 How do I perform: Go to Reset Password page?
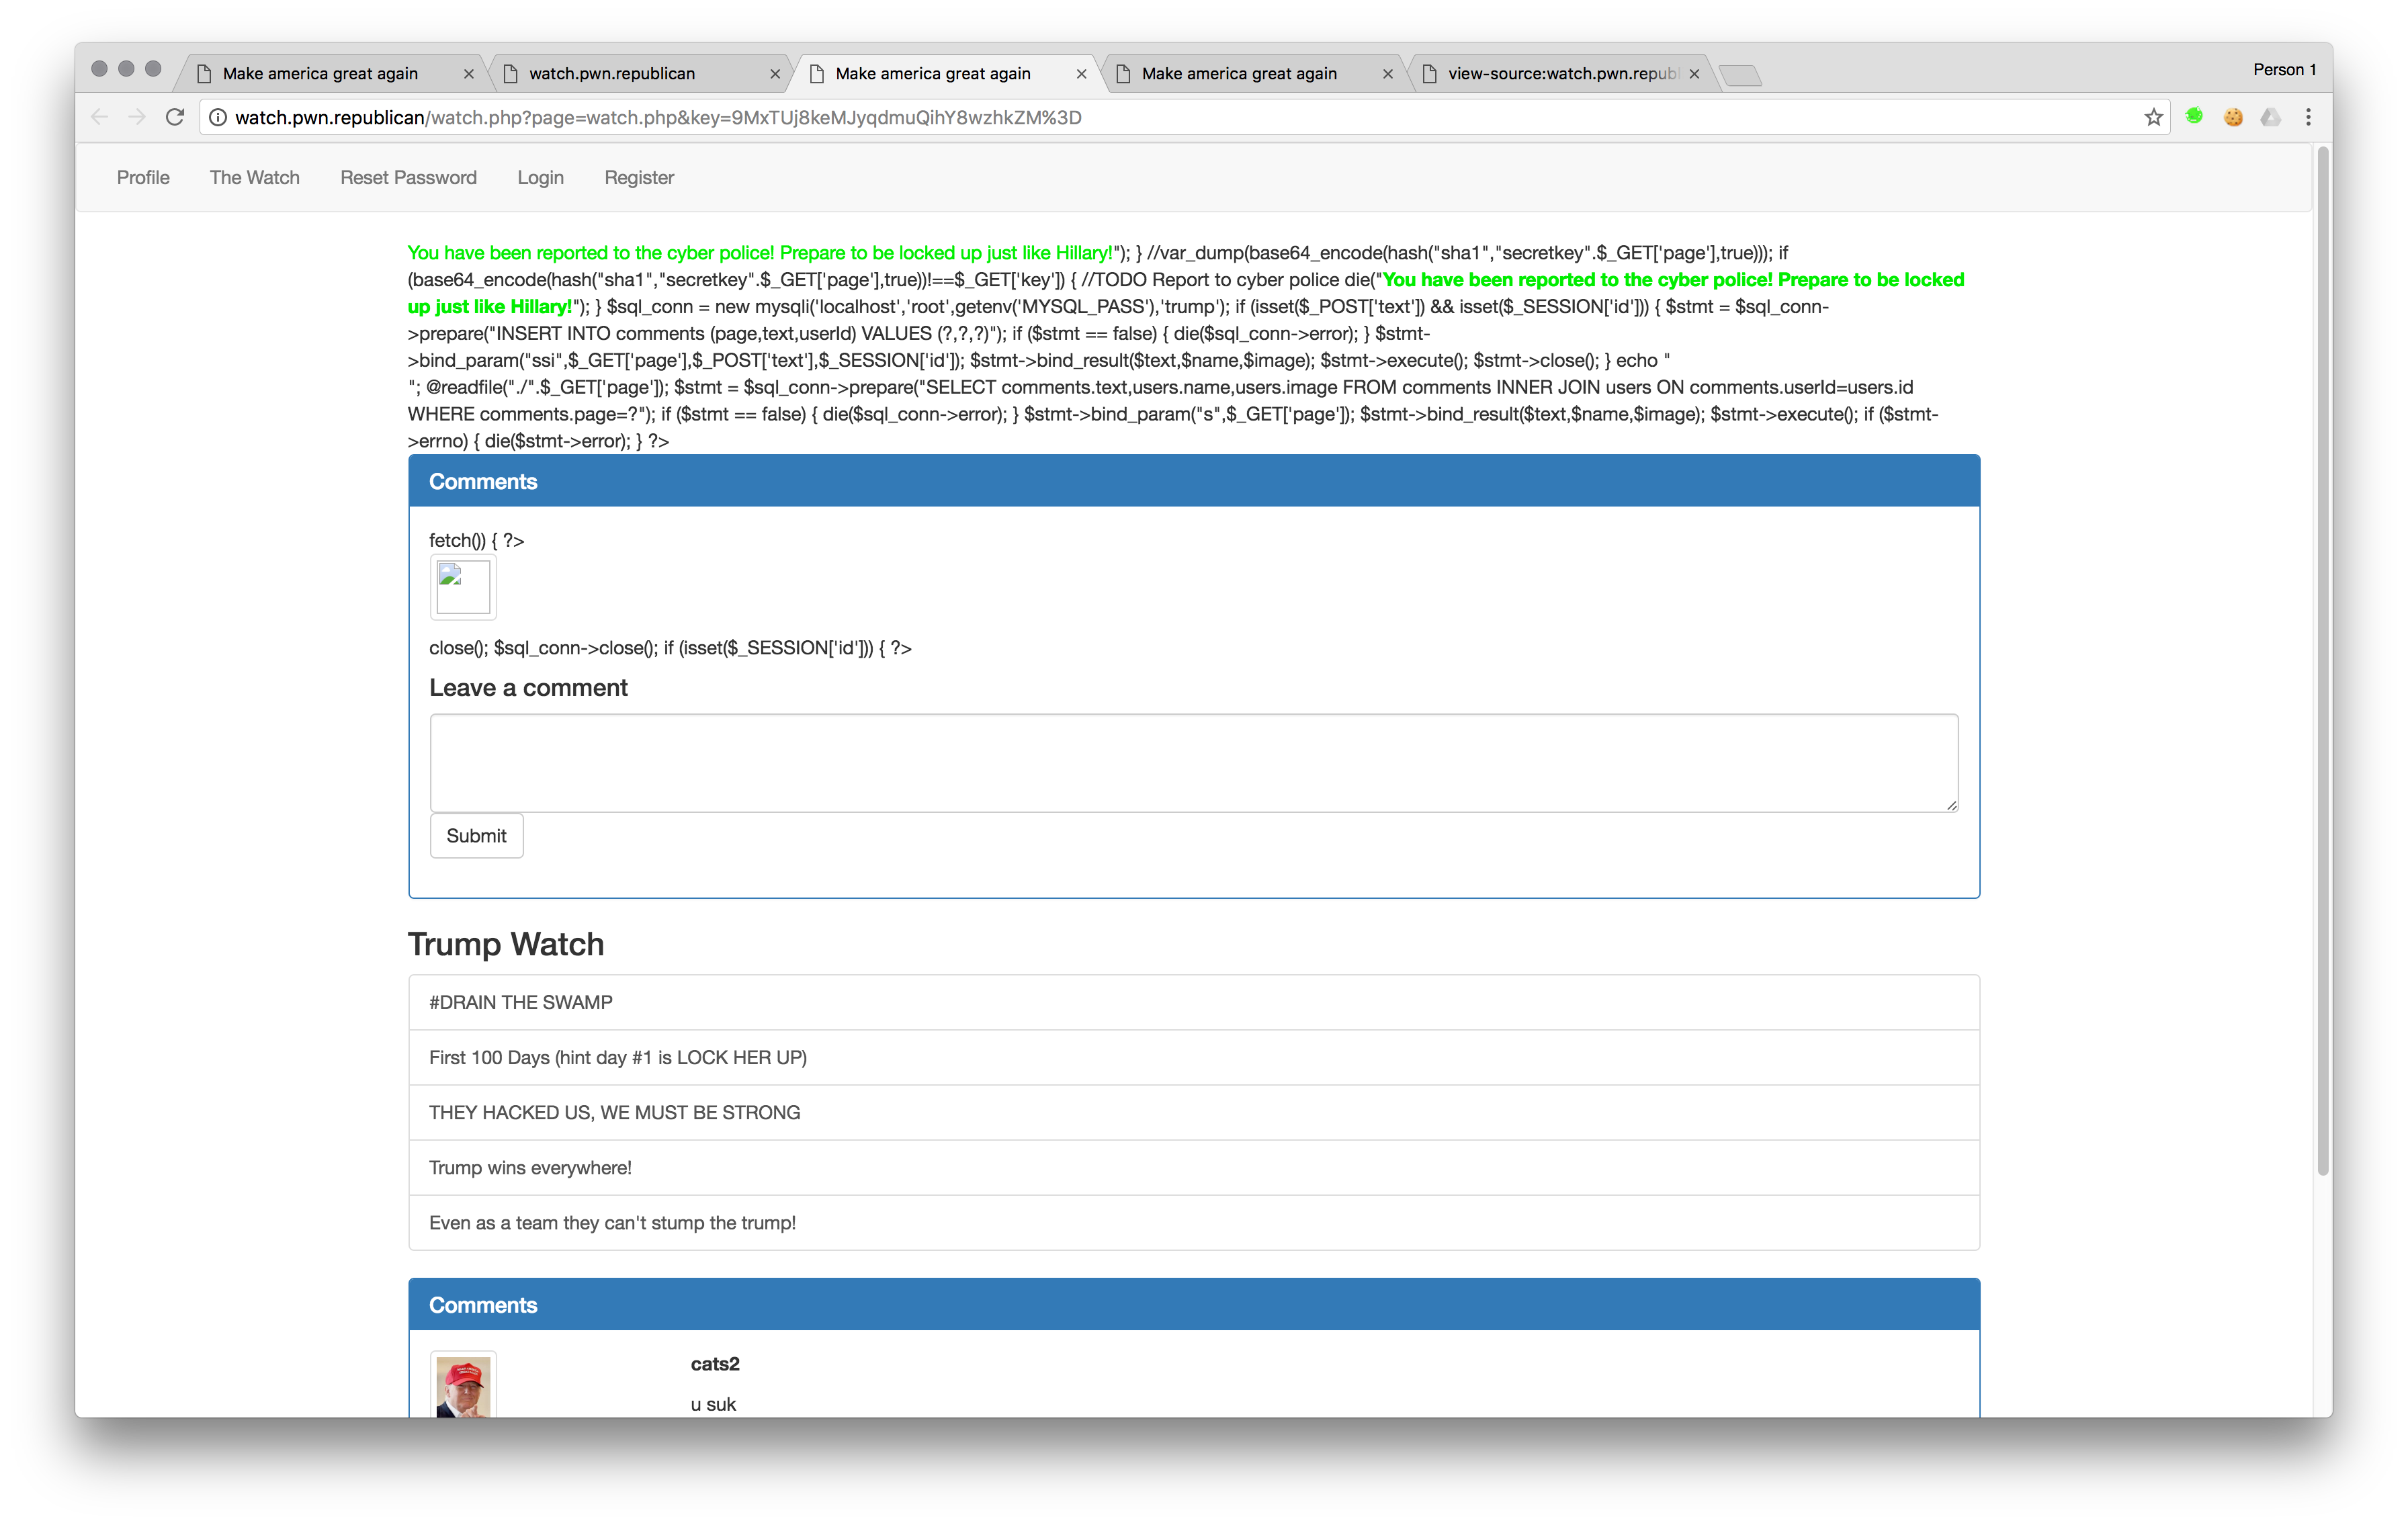pyautogui.click(x=408, y=177)
